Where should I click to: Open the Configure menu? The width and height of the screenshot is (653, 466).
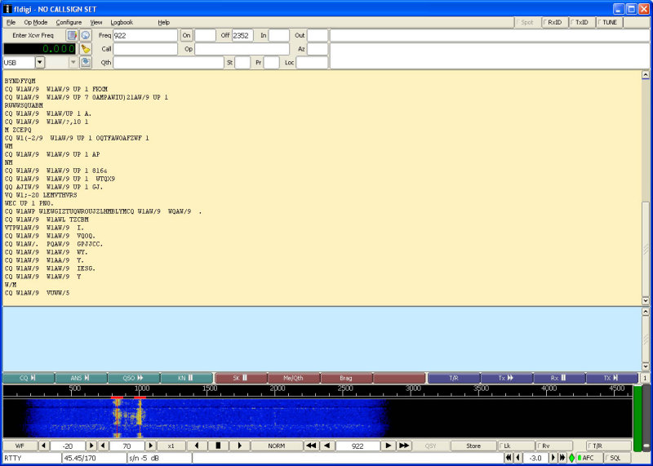coord(69,23)
